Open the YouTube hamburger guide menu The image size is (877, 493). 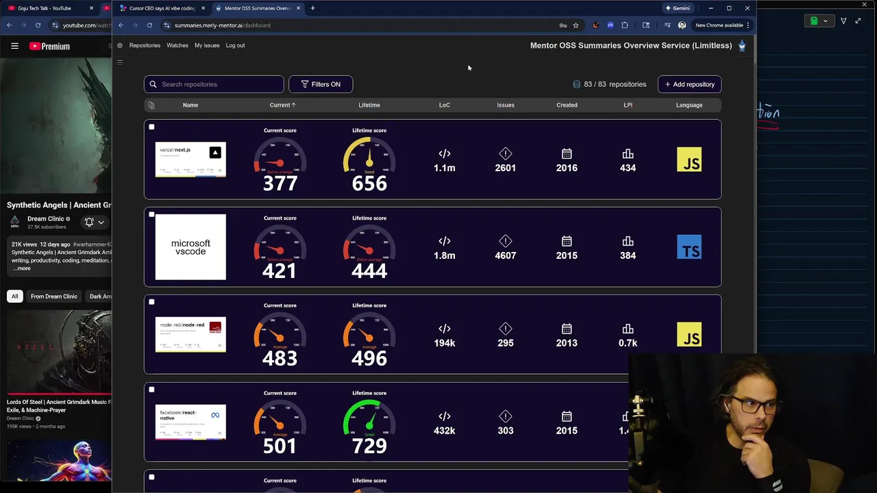pos(14,46)
